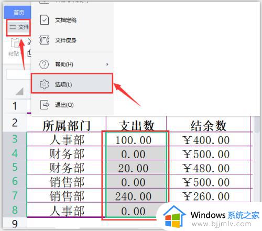The width and height of the screenshot is (262, 231).
Task: Switch to the 首页 tab
Action: tap(18, 13)
